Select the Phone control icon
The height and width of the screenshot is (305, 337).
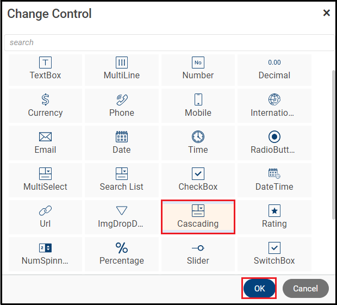[x=122, y=99]
